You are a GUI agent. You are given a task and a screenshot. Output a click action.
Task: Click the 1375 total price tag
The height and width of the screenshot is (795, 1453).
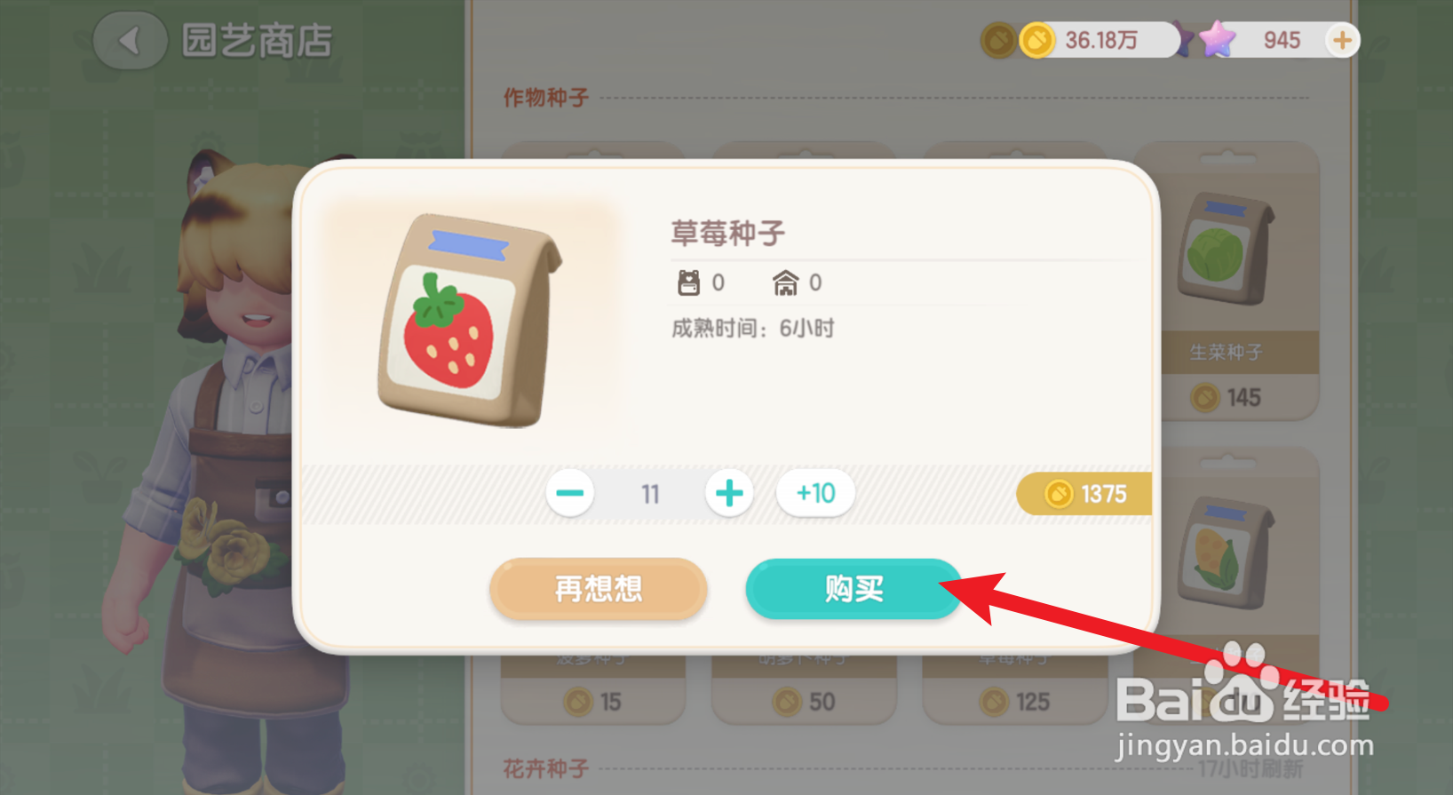coord(1084,494)
